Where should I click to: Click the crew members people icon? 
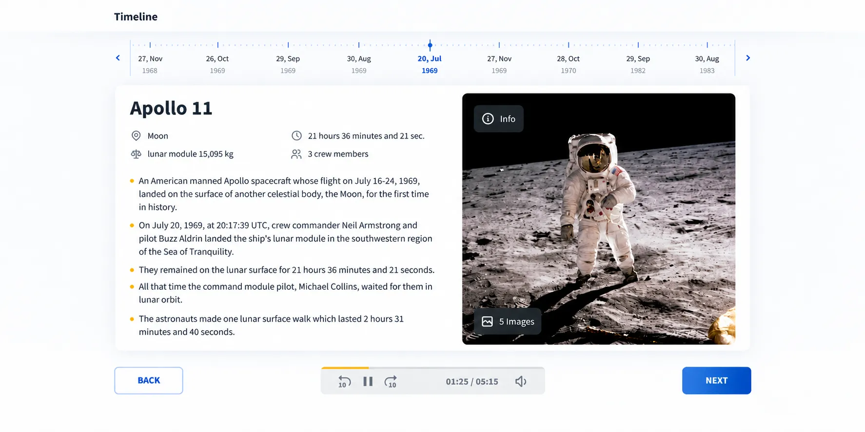tap(296, 154)
